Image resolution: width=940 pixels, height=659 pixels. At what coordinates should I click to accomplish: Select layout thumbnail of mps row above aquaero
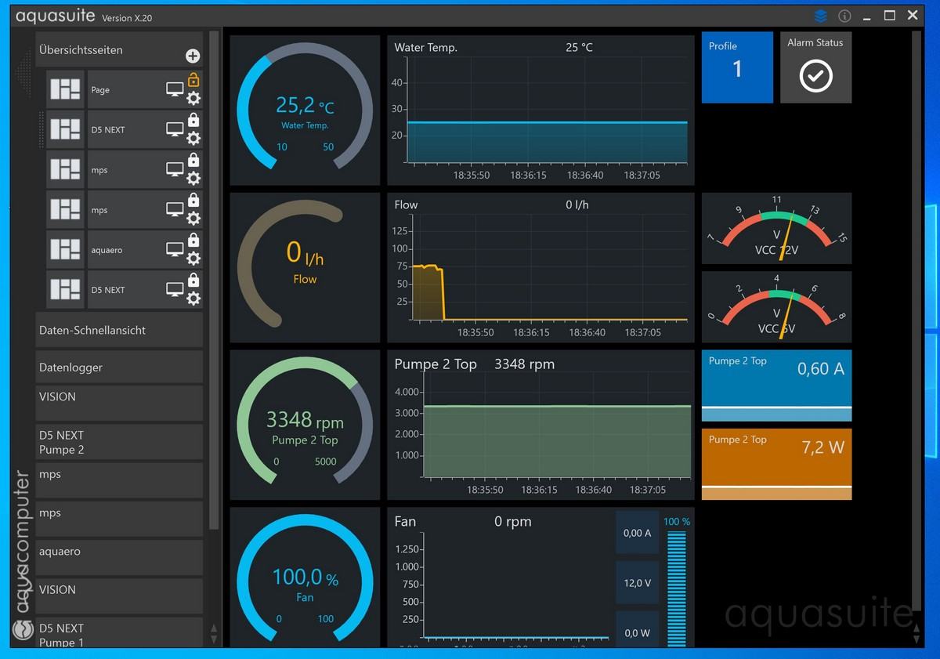coord(66,210)
